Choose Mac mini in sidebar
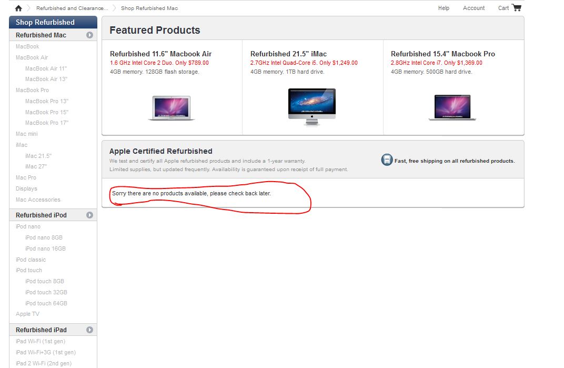This screenshot has height=368, width=564. pos(27,134)
